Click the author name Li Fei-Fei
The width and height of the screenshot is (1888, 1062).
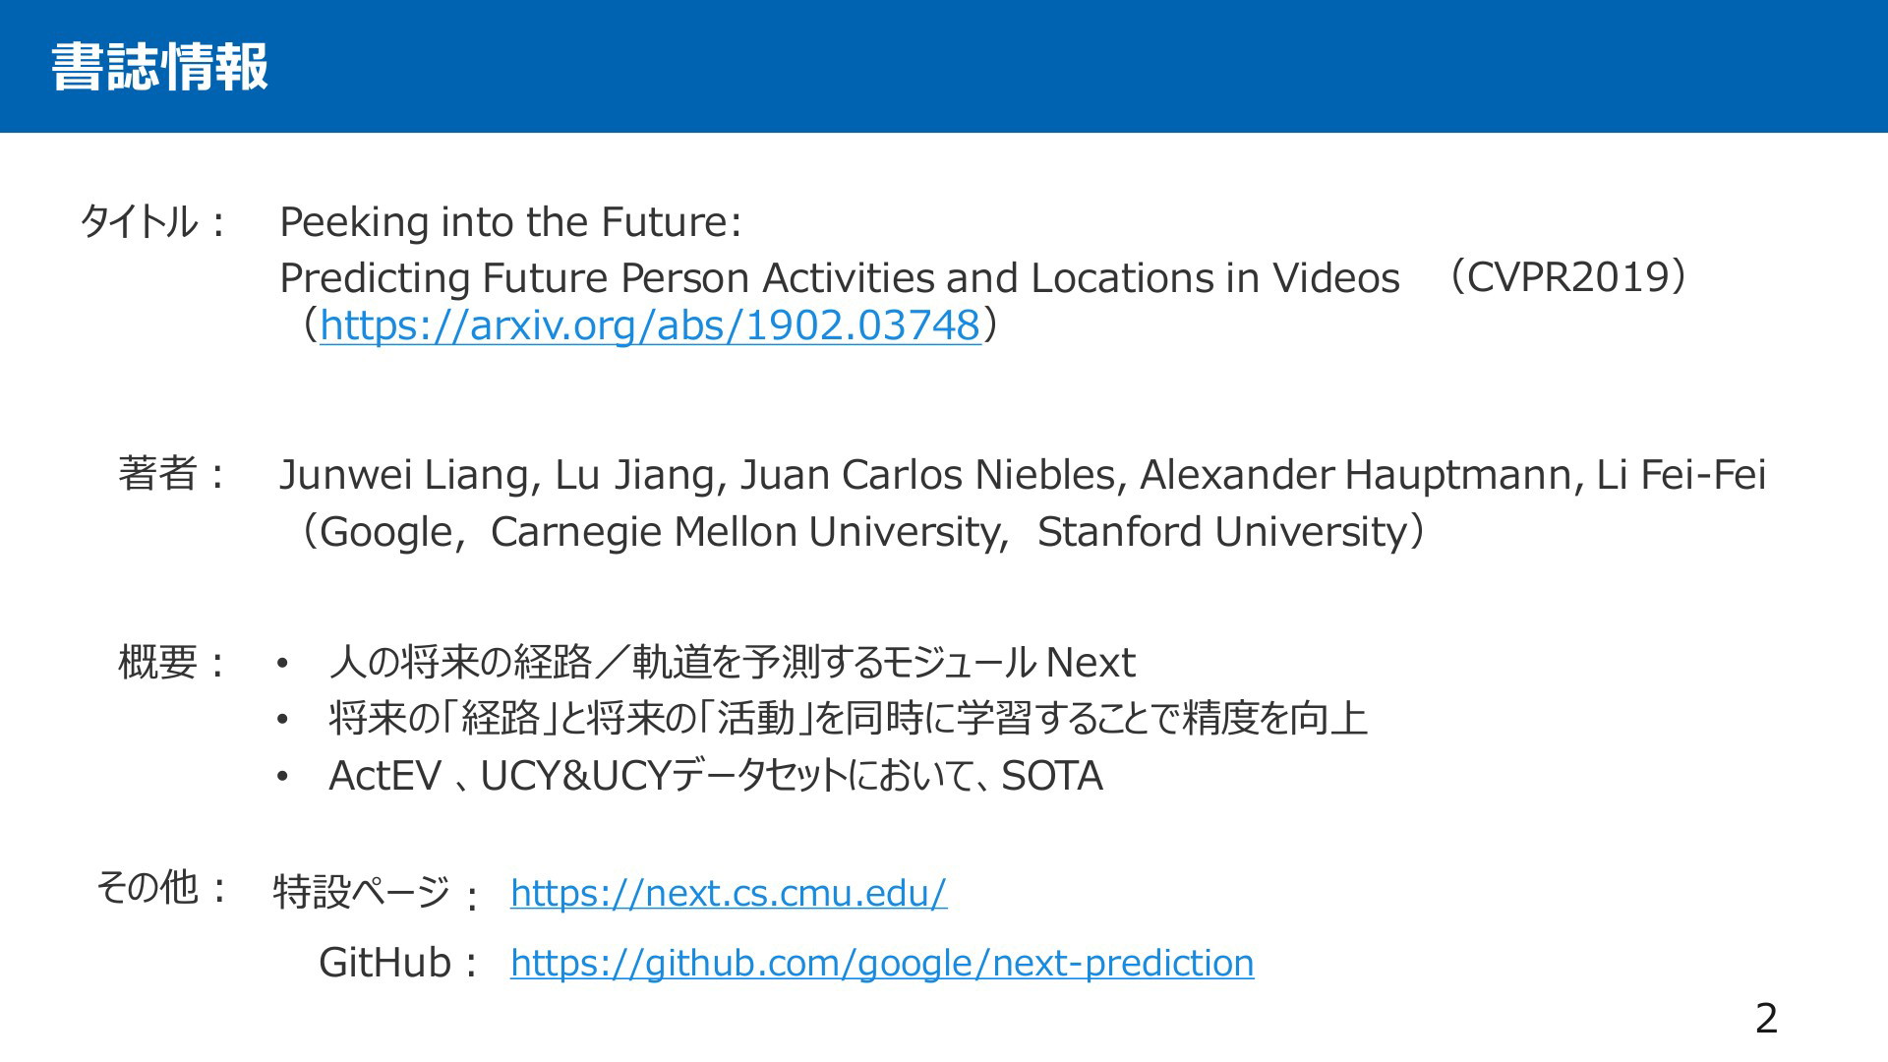(x=1681, y=475)
